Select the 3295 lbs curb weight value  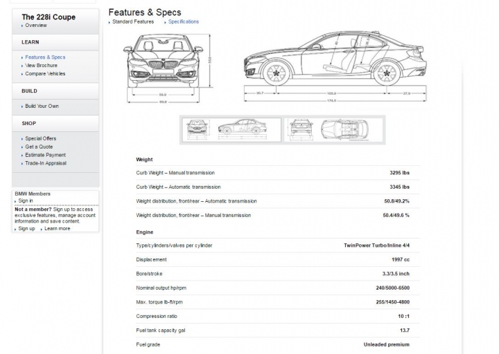[x=399, y=173]
